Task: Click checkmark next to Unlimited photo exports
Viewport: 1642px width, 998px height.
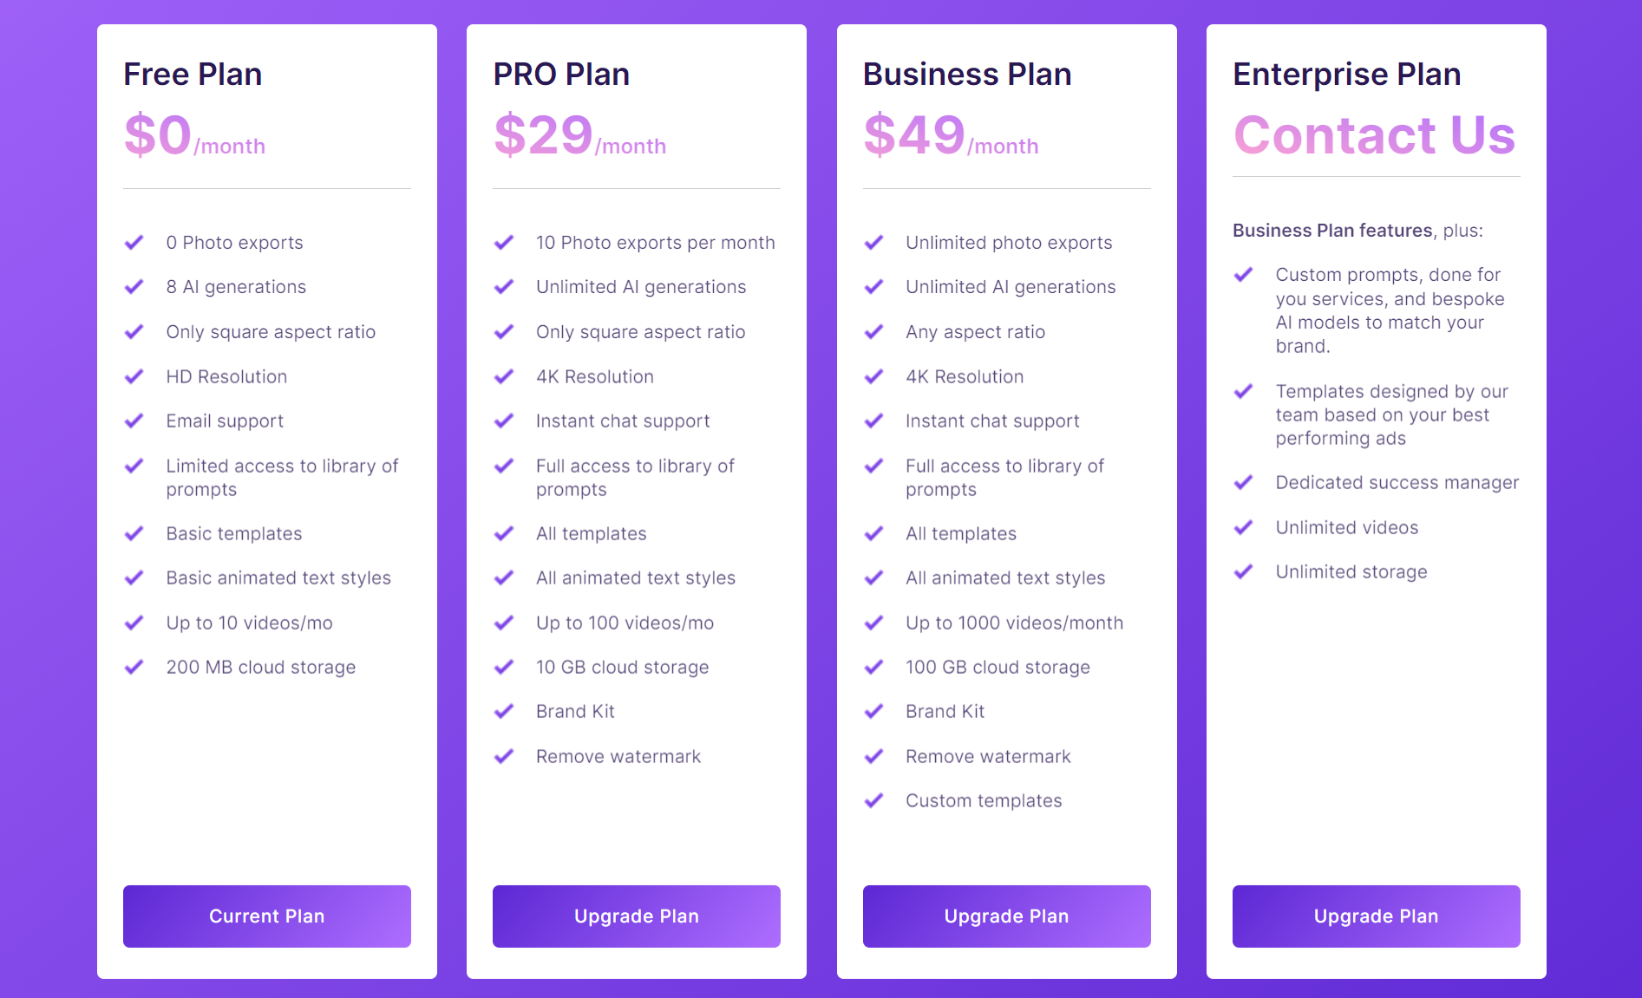Action: 873,243
